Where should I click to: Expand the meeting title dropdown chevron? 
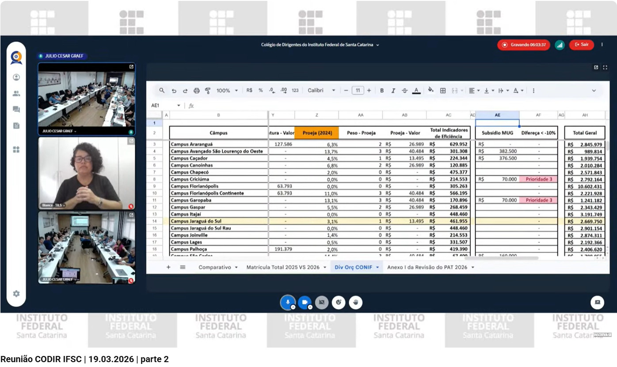[377, 45]
